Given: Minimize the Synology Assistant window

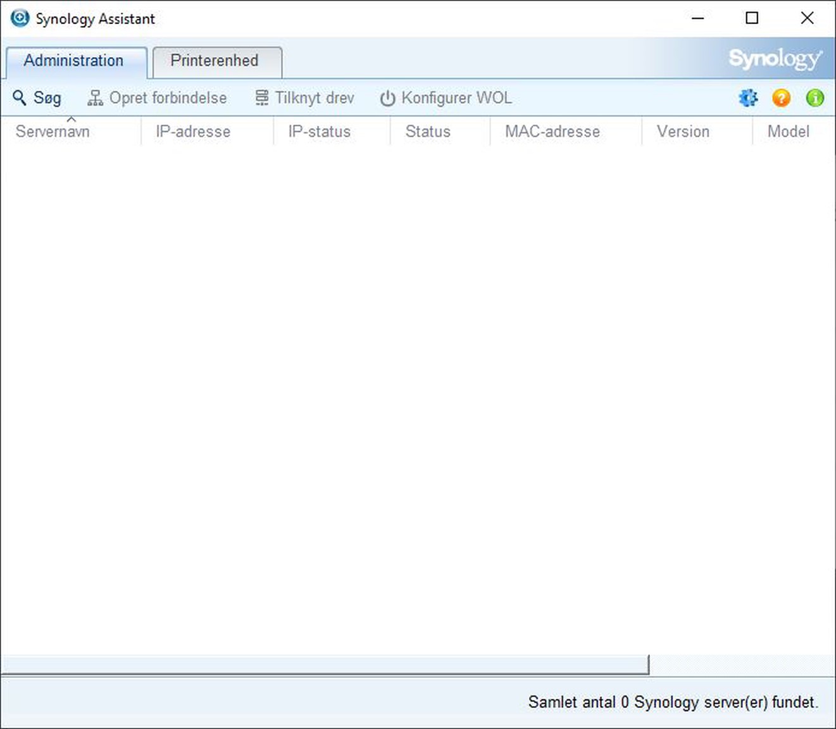Looking at the screenshot, I should tap(697, 18).
